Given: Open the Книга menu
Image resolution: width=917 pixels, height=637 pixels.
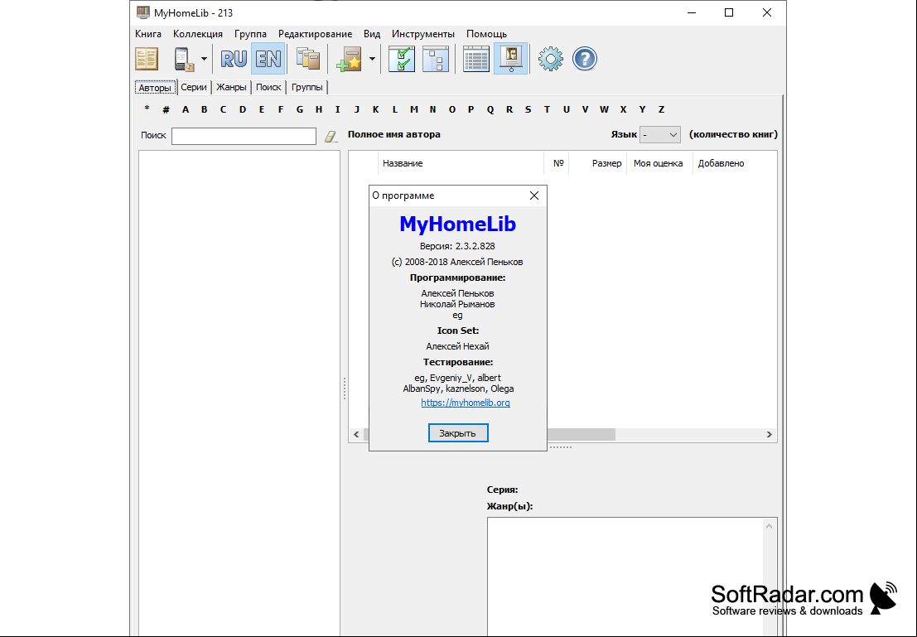Looking at the screenshot, I should [x=148, y=34].
